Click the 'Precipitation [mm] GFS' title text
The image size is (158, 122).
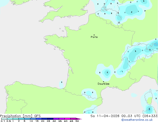tap(20, 116)
